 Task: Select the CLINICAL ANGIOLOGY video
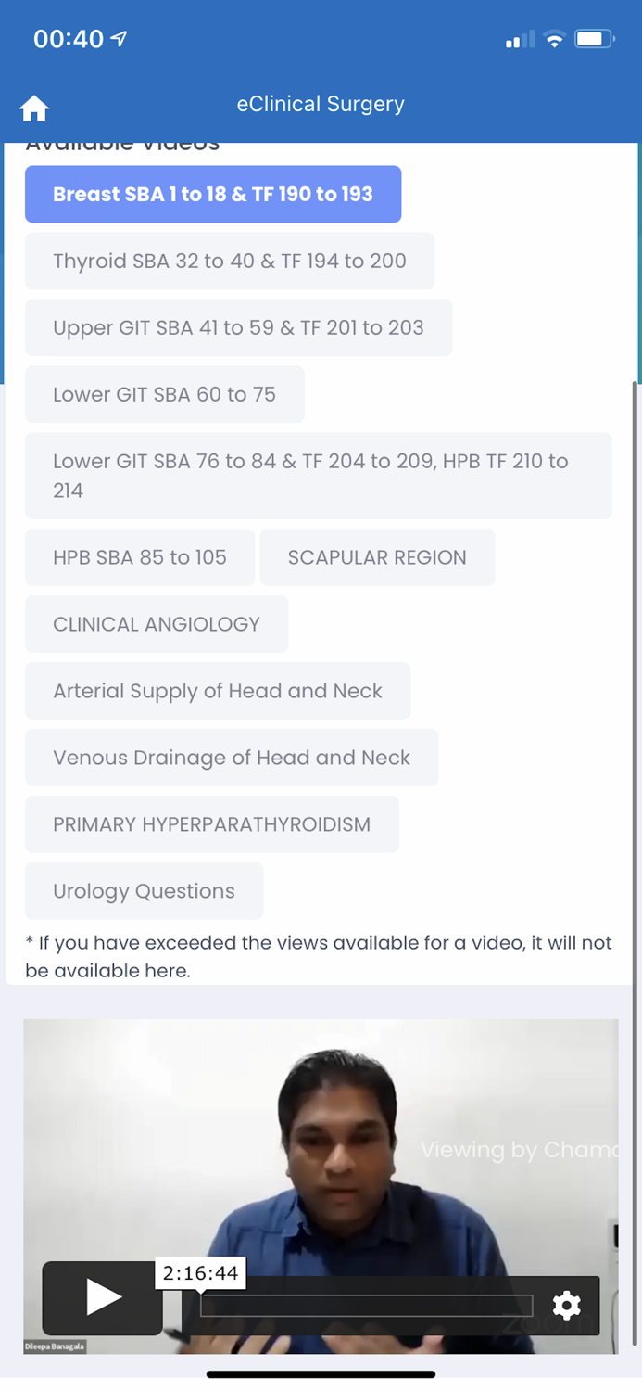(x=156, y=624)
